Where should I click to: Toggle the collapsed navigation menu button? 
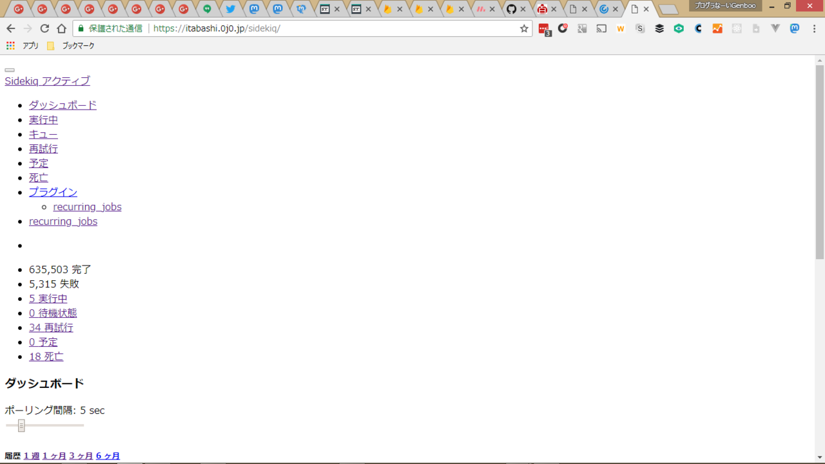[x=10, y=70]
